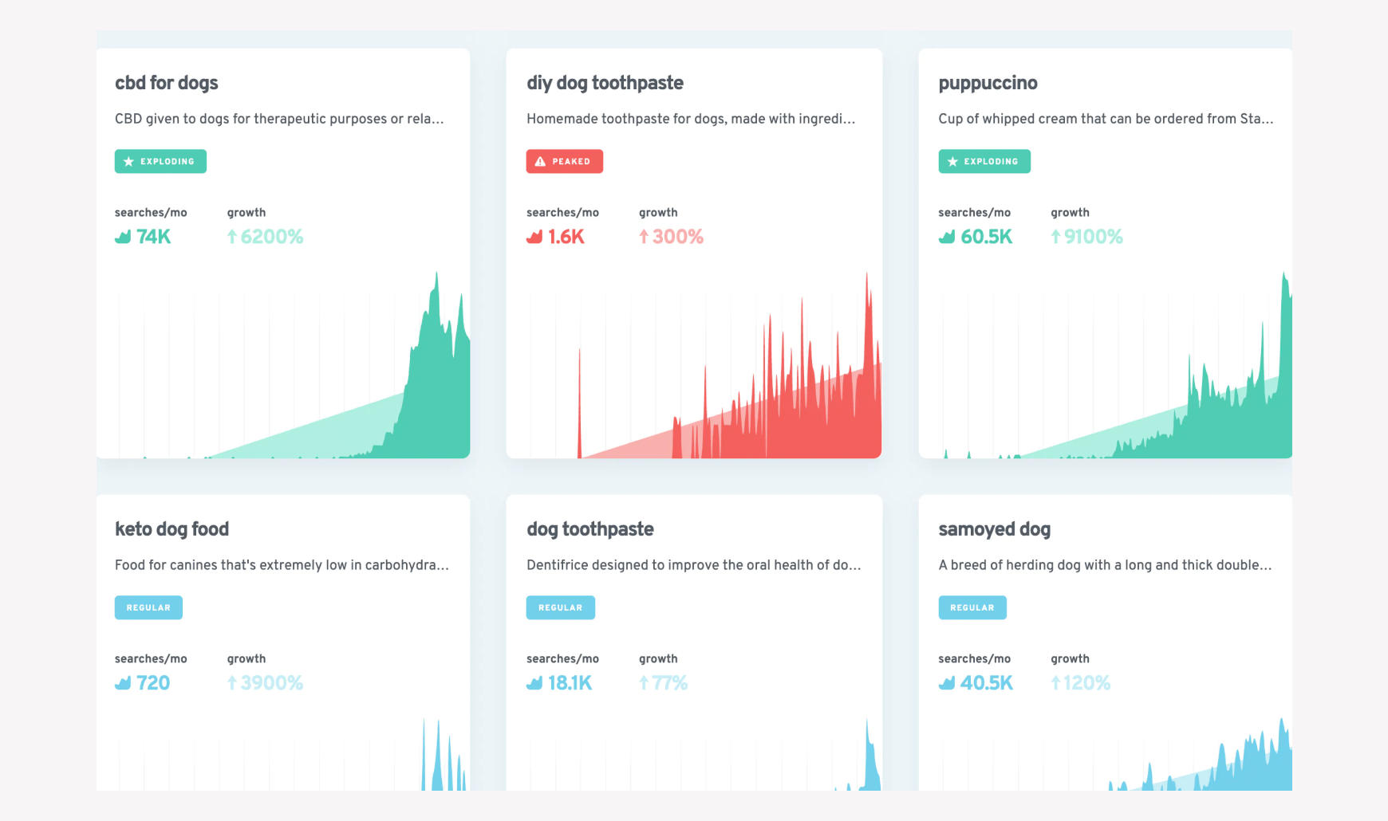The height and width of the screenshot is (821, 1388).
Task: Click the 'Food for canines' description
Action: click(x=282, y=565)
